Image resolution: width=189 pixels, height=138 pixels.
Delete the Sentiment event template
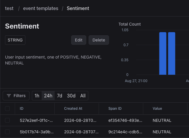coord(99,40)
